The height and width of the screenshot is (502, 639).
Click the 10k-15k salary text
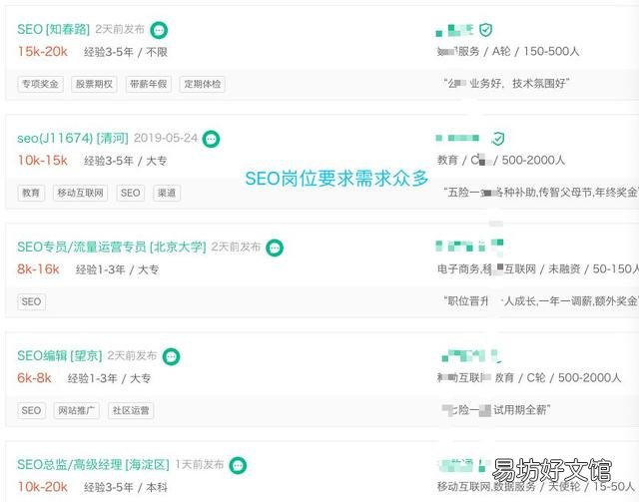point(42,160)
